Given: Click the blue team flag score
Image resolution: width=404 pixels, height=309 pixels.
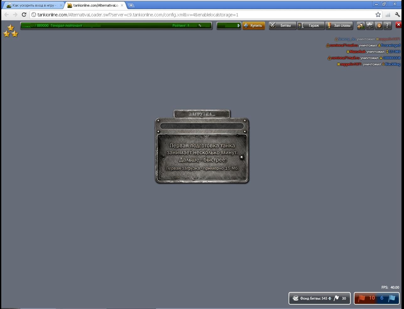Looking at the screenshot, I should tap(388, 298).
